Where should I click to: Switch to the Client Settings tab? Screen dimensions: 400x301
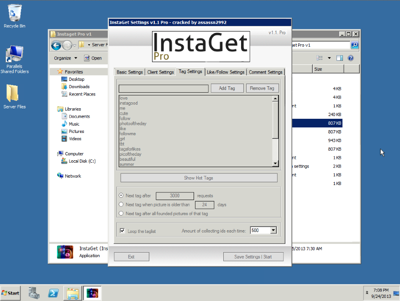(160, 72)
